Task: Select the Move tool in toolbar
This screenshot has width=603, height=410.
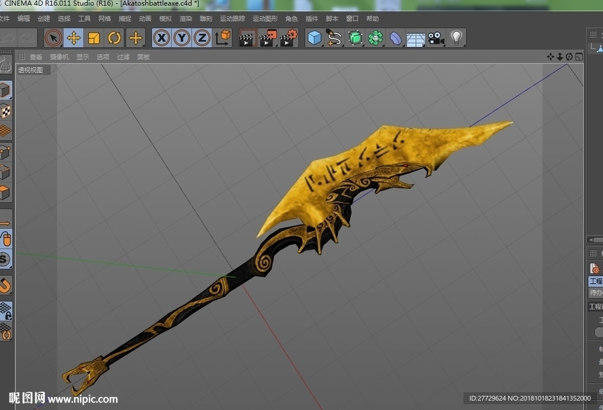Action: click(x=74, y=38)
